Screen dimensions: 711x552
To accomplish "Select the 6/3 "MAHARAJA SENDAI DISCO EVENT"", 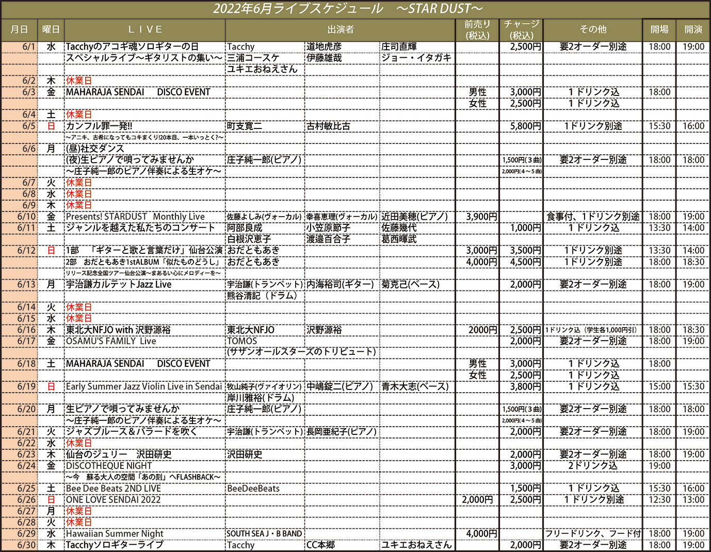I will point(138,92).
